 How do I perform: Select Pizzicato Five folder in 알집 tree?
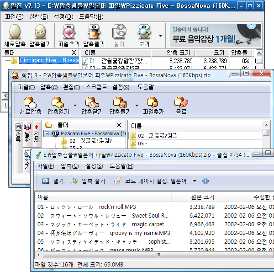(x=49, y=60)
